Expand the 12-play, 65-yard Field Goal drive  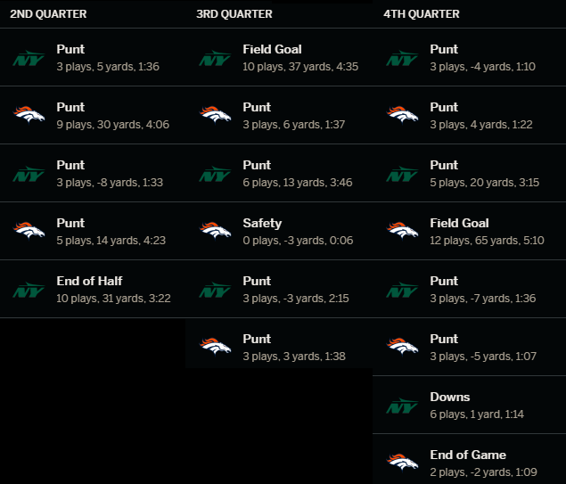click(464, 231)
